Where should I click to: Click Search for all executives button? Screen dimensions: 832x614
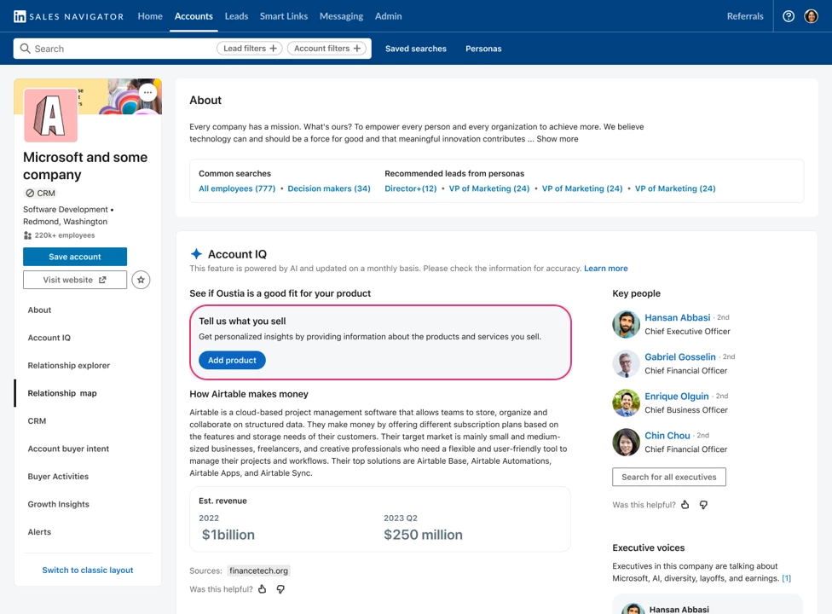click(669, 477)
